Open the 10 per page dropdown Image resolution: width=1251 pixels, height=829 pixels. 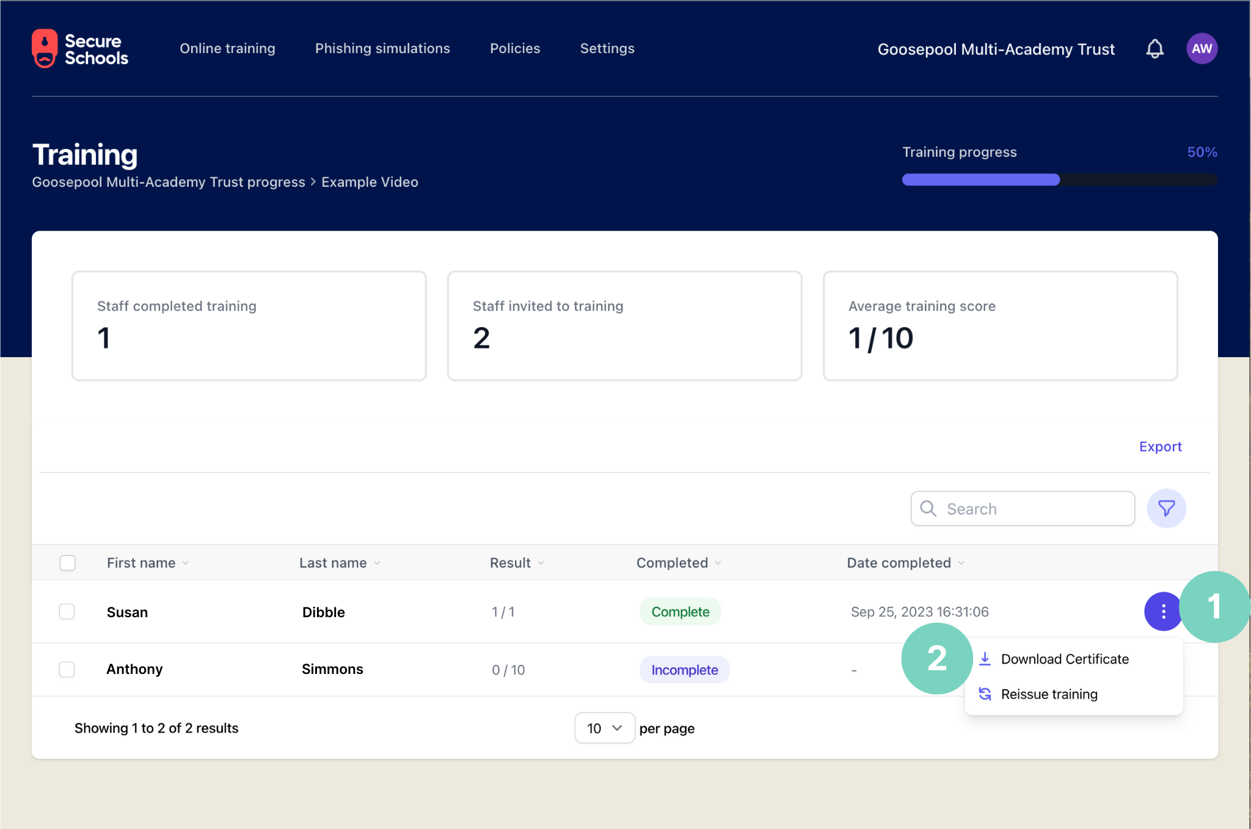(x=605, y=728)
